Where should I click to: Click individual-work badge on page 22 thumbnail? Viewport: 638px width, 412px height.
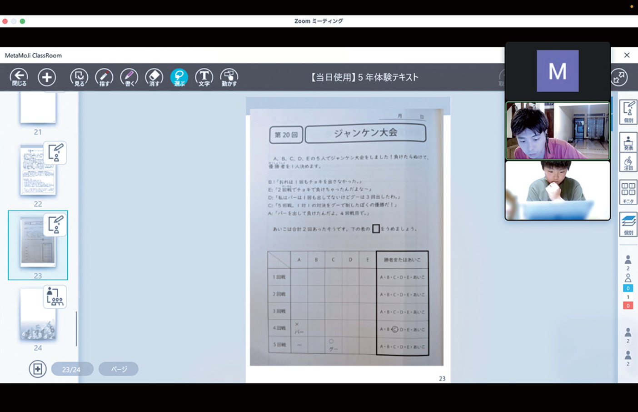click(x=55, y=153)
